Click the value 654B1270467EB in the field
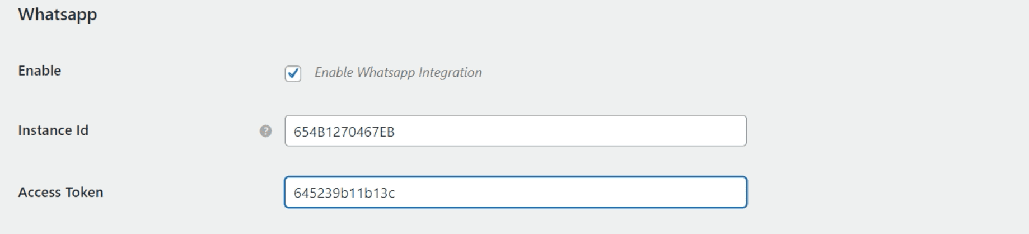 (x=344, y=132)
